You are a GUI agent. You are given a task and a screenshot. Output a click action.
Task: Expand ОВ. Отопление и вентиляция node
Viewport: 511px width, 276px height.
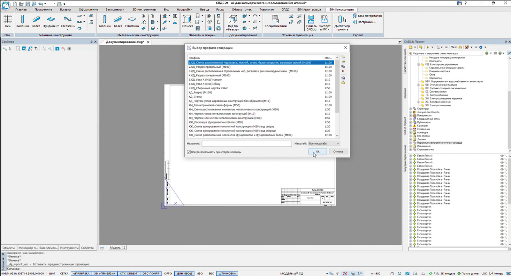(x=419, y=85)
